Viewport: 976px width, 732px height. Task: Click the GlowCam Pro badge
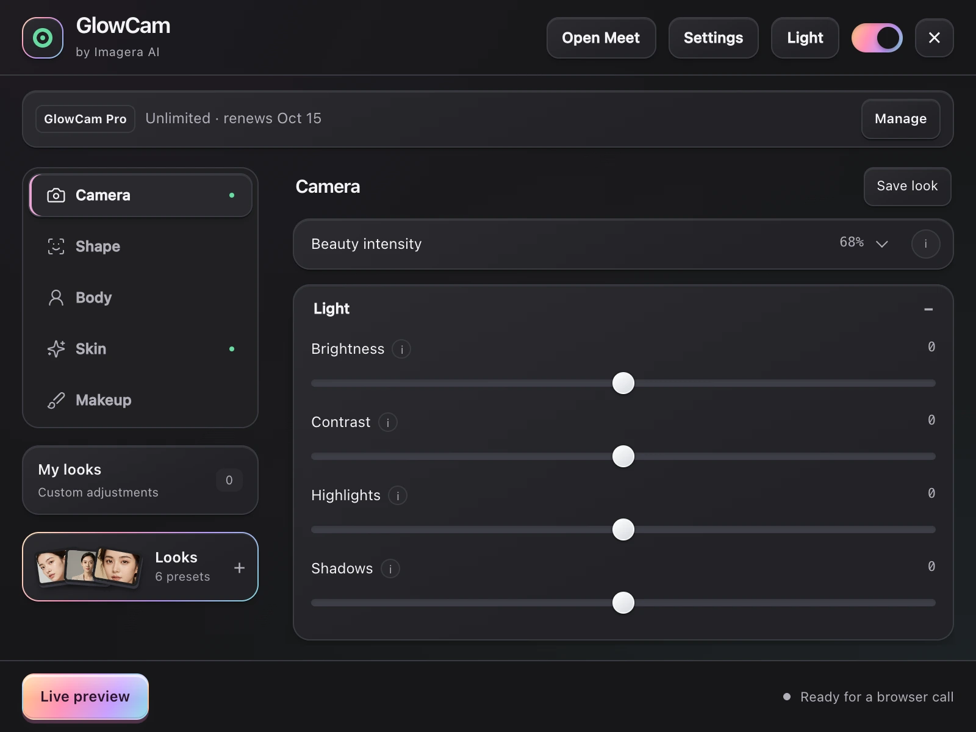tap(85, 119)
